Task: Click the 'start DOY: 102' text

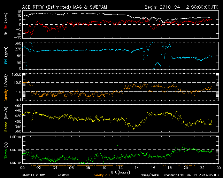Action: [33, 175]
